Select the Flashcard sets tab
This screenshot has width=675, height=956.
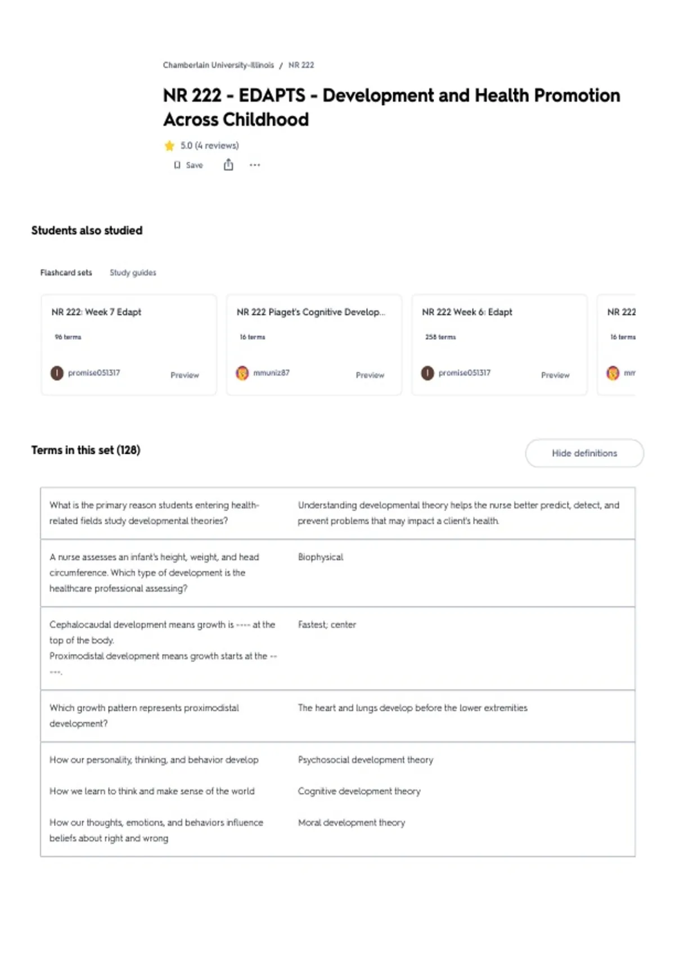[66, 273]
